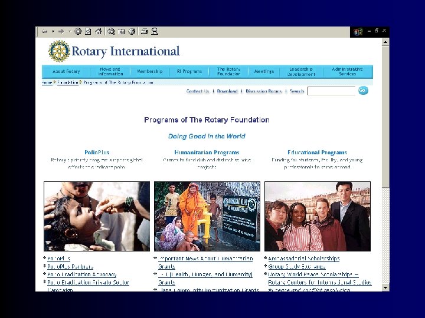The image size is (425, 318).
Task: Open Polio Eradication Private Sector Campaign link
Action: 88,286
